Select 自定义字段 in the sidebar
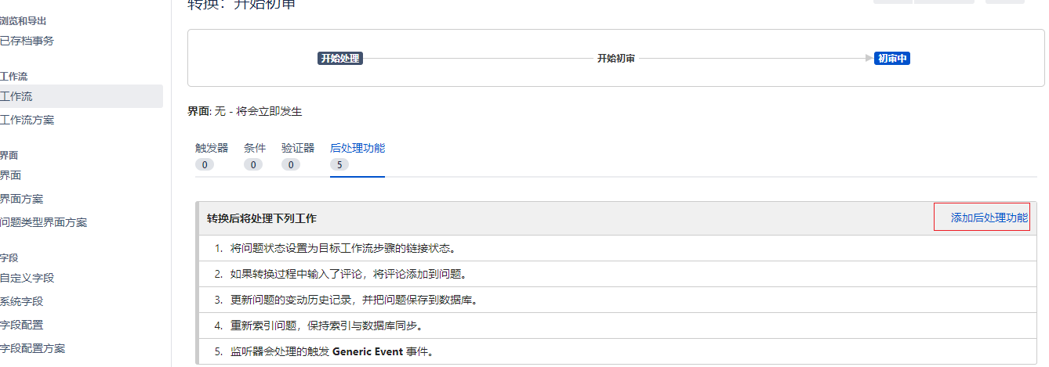The image size is (1049, 367). pyautogui.click(x=27, y=278)
